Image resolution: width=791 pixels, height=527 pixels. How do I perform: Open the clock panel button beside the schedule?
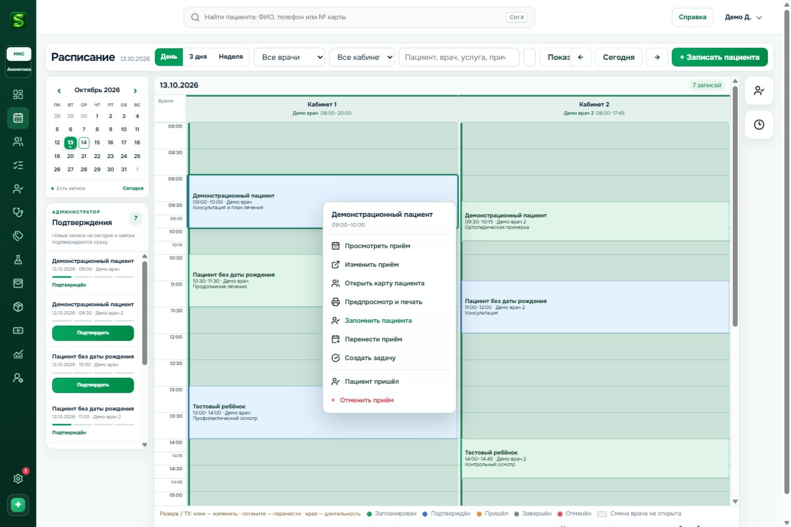759,125
